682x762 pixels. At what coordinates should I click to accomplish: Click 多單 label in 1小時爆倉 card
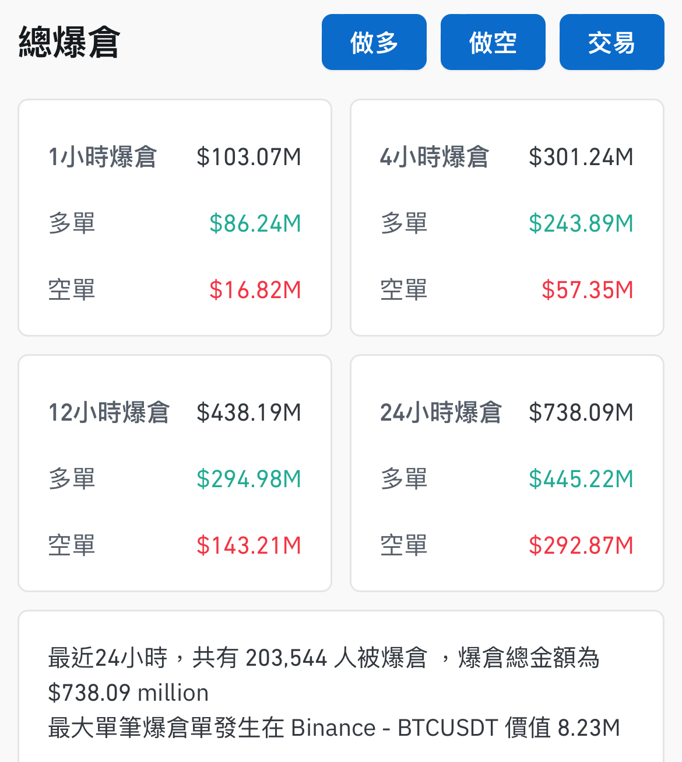(x=72, y=223)
